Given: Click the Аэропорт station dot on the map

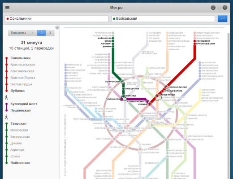Looking at the screenshot, I should [113, 44].
